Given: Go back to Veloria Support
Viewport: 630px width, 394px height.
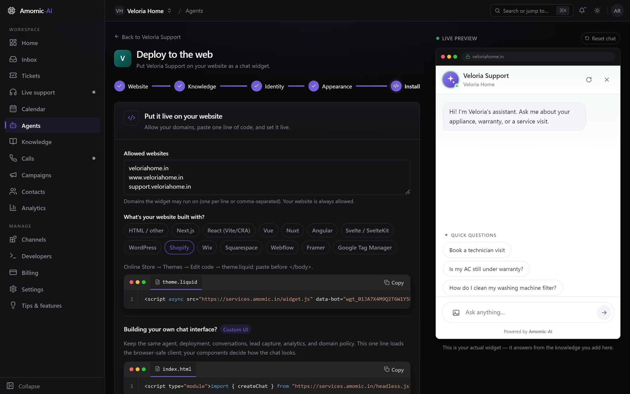Looking at the screenshot, I should 148,37.
